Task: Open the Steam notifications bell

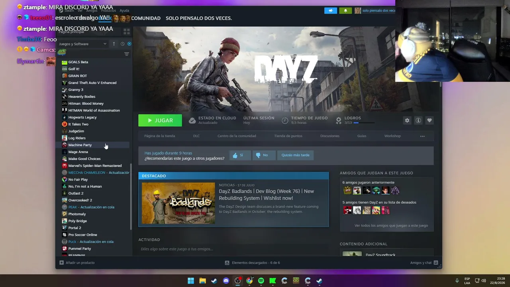Action: tap(345, 10)
